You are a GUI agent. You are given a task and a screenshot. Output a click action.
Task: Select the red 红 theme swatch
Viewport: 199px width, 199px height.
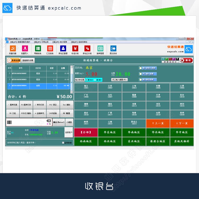pos(170,59)
